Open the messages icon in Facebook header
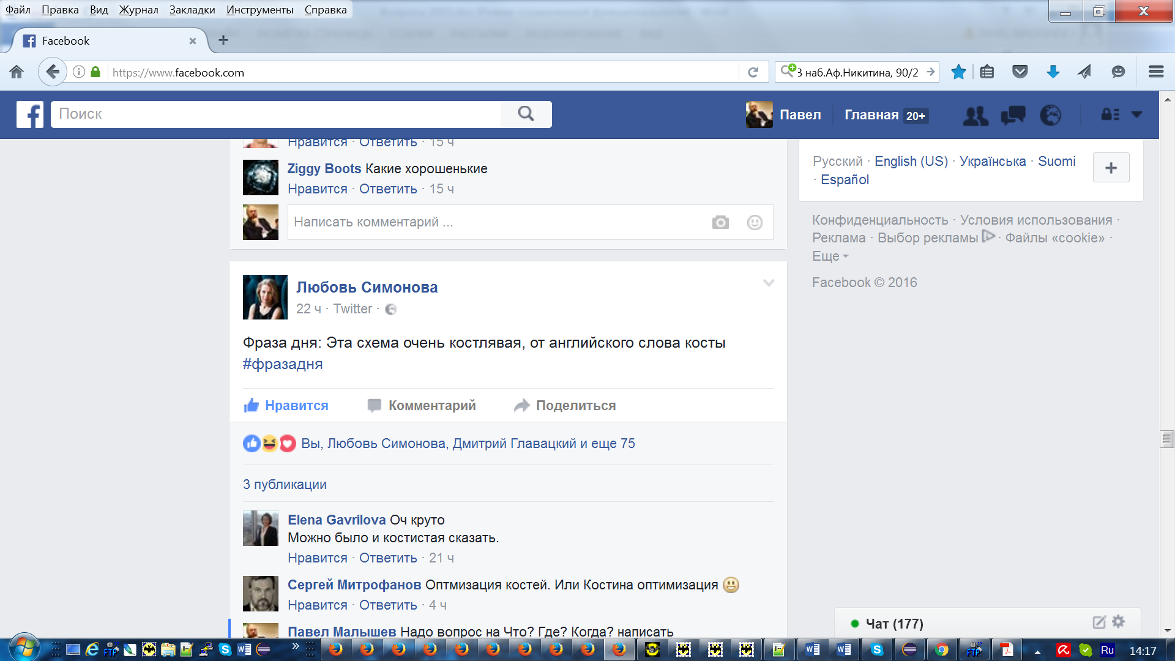This screenshot has width=1175, height=661. [x=1013, y=115]
